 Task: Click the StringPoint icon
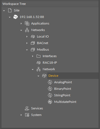coord(50,95)
